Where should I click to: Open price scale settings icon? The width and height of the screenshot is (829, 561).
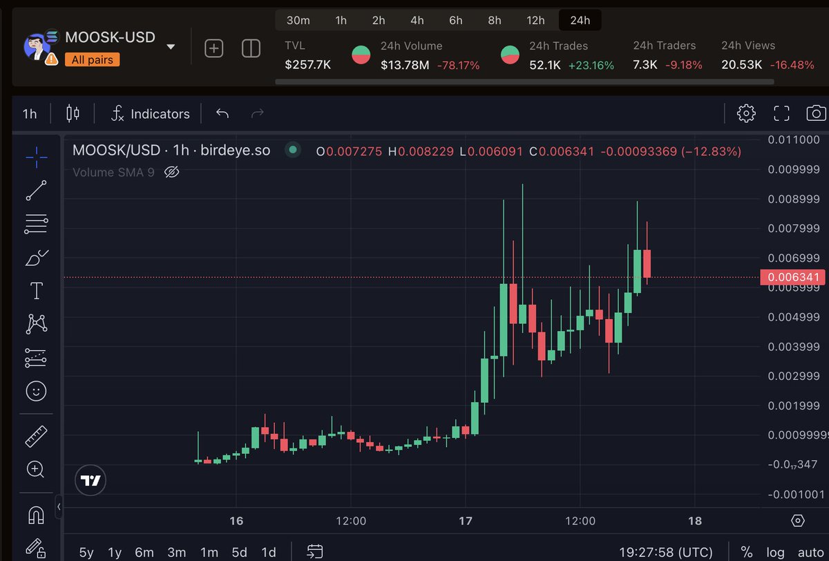pyautogui.click(x=798, y=521)
